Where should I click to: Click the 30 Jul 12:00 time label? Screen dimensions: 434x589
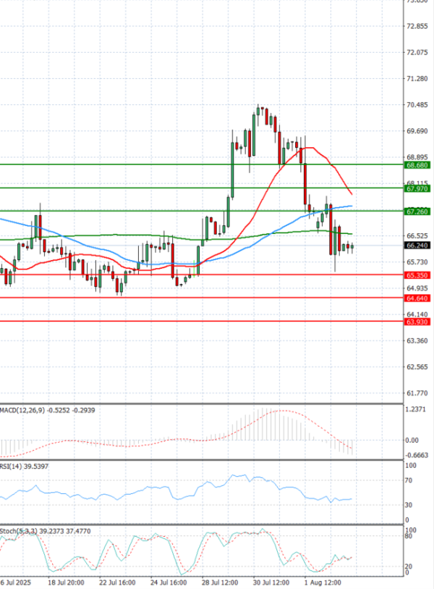coord(271,582)
